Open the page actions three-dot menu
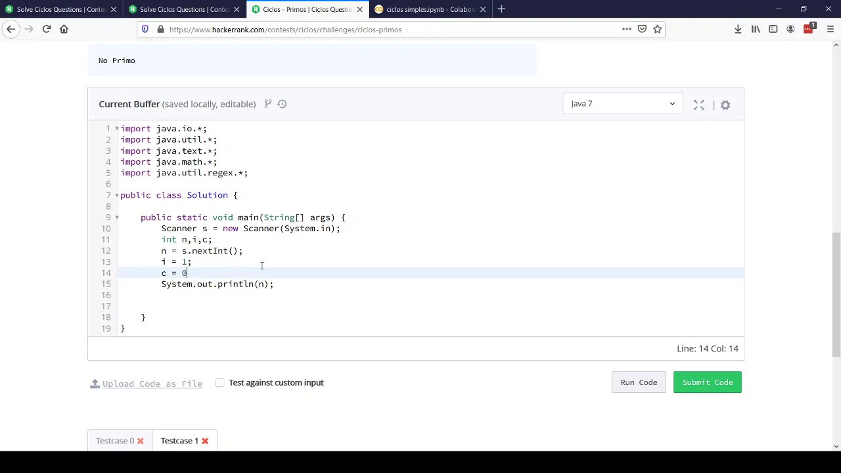Image resolution: width=841 pixels, height=473 pixels. pyautogui.click(x=627, y=29)
